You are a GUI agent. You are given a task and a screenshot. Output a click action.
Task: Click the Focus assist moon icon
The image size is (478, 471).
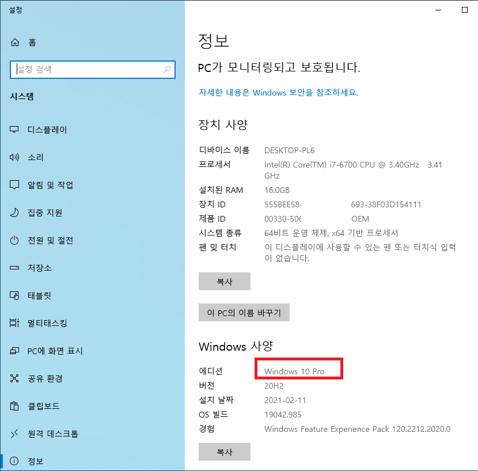(14, 212)
